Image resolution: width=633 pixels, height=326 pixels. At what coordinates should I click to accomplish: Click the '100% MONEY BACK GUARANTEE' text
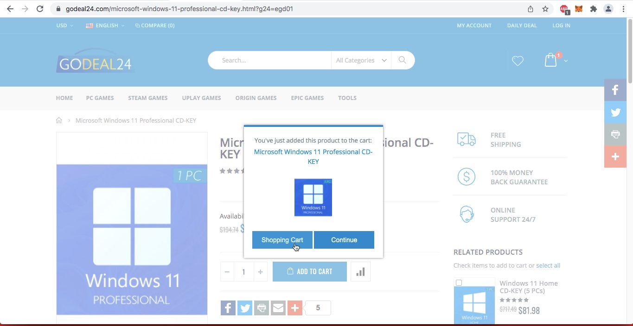click(x=519, y=177)
